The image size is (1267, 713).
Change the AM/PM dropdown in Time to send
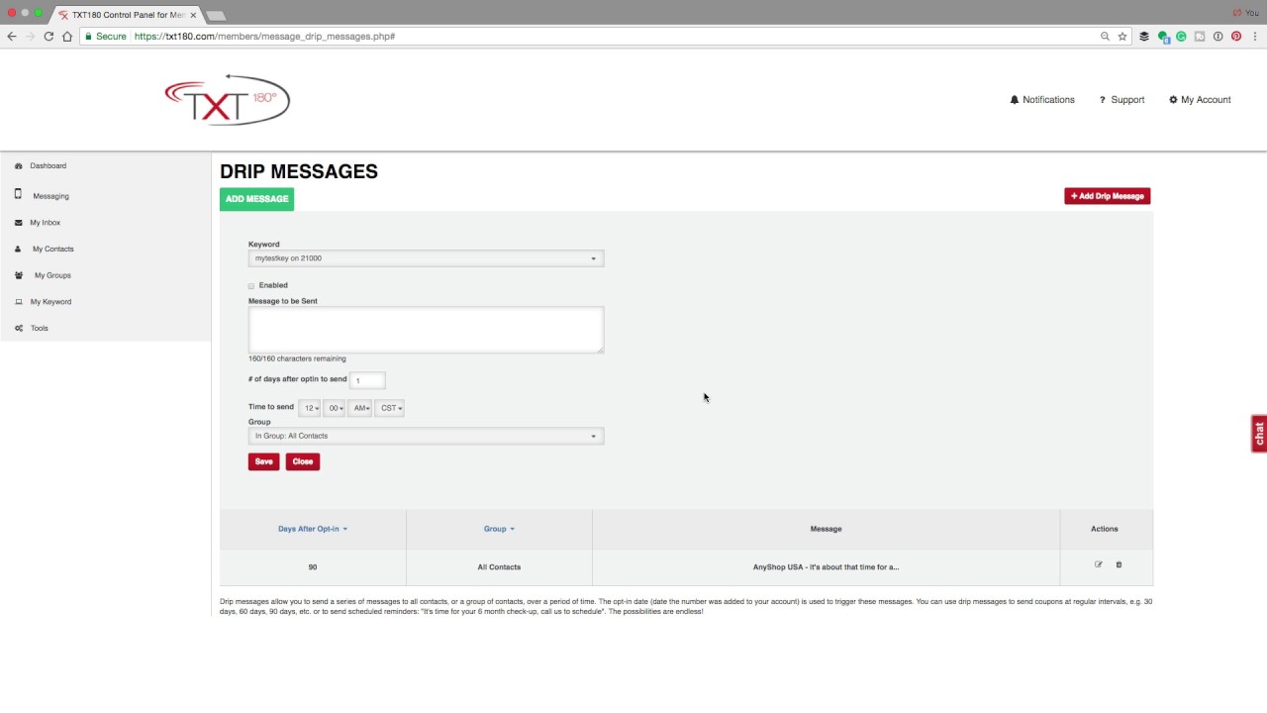(x=360, y=407)
